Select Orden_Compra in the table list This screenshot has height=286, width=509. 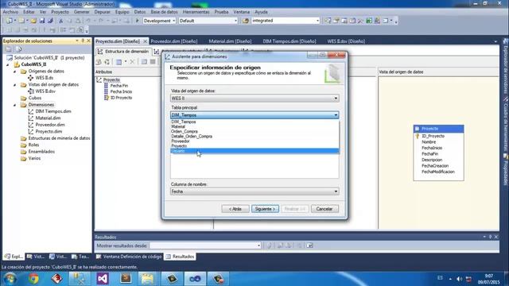pos(254,132)
